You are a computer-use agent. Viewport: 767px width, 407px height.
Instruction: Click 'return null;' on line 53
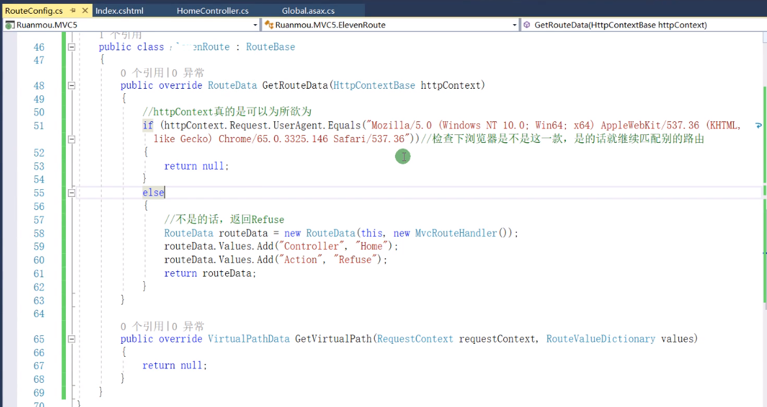[x=196, y=166]
